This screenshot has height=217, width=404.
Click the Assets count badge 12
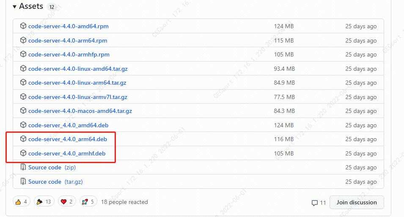tap(52, 7)
